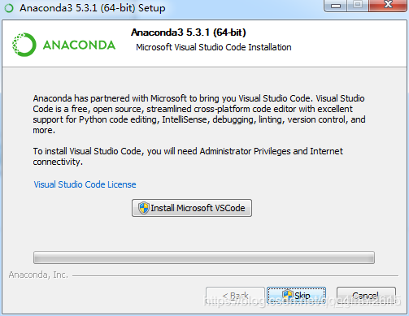Click the ANACONDA wordmark in the header

79,45
